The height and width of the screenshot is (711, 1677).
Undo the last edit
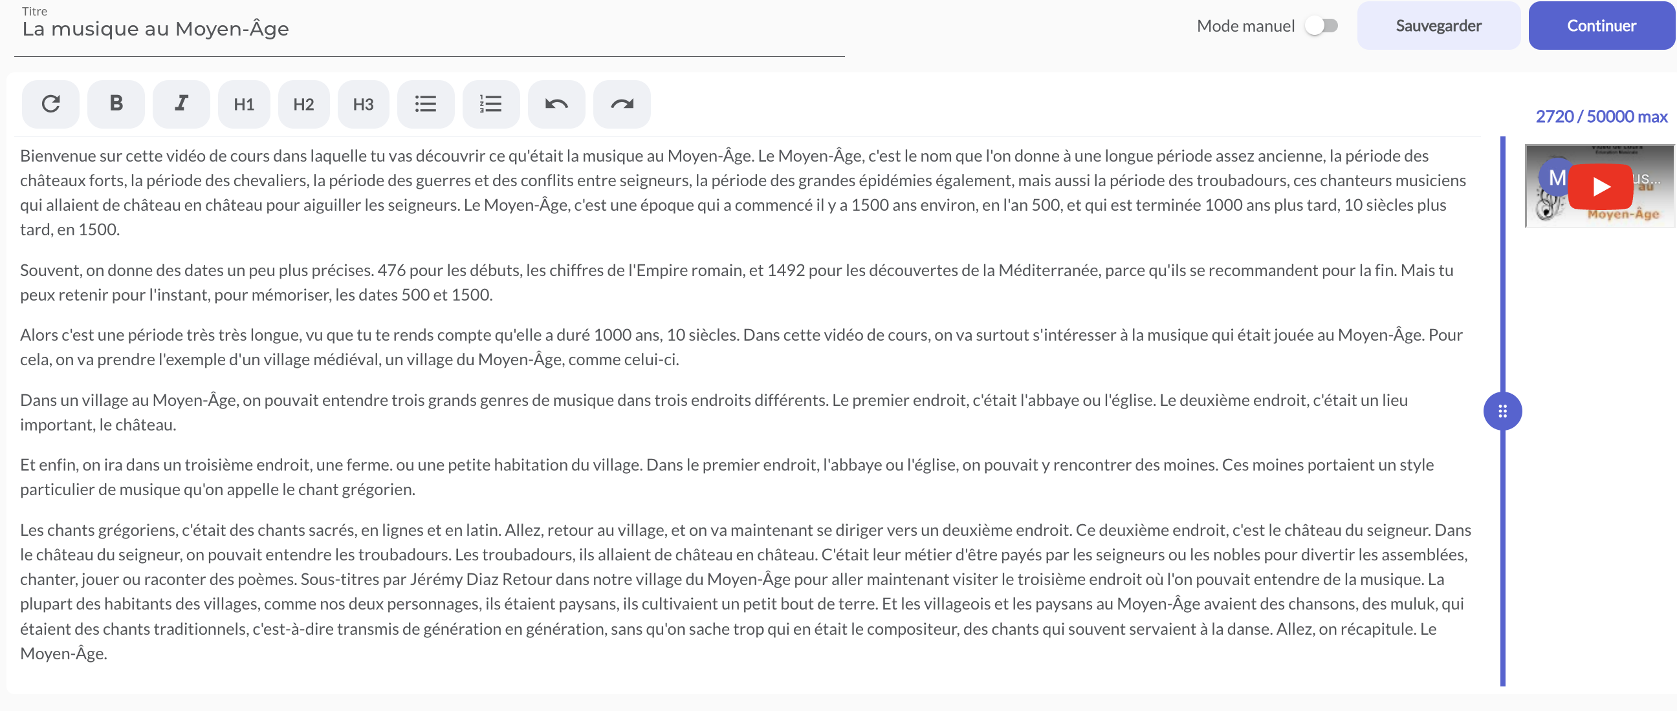click(556, 104)
